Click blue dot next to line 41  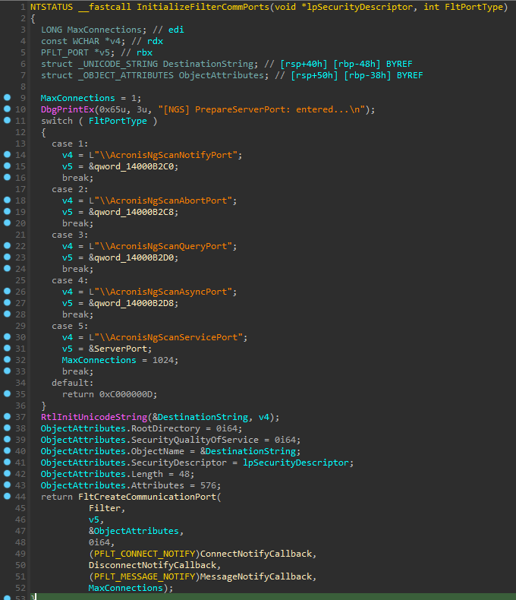tap(7, 462)
